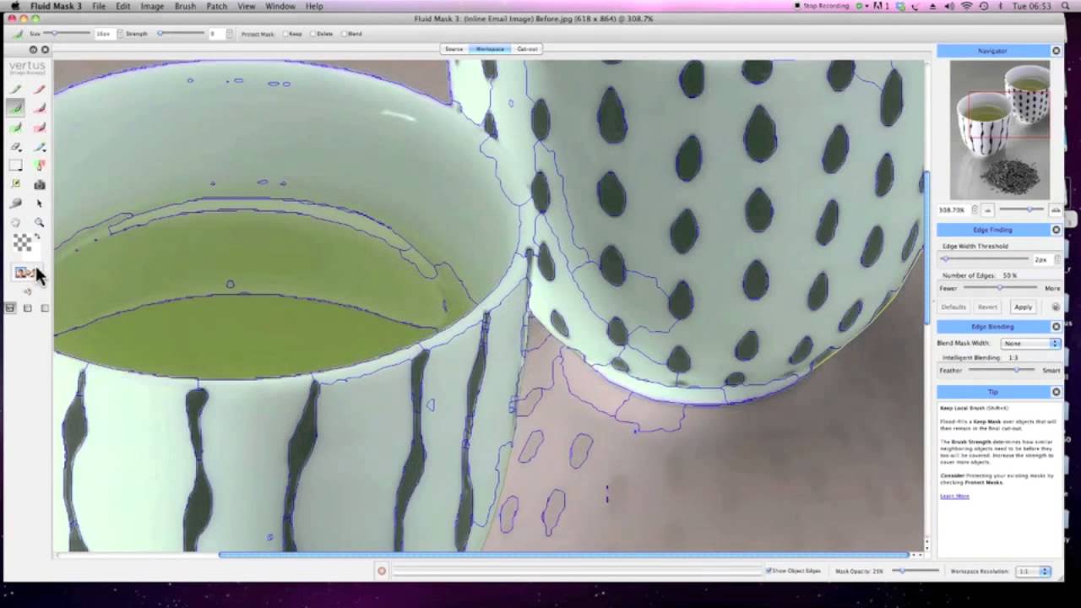Select the red Delete Exact brush

pyautogui.click(x=39, y=89)
